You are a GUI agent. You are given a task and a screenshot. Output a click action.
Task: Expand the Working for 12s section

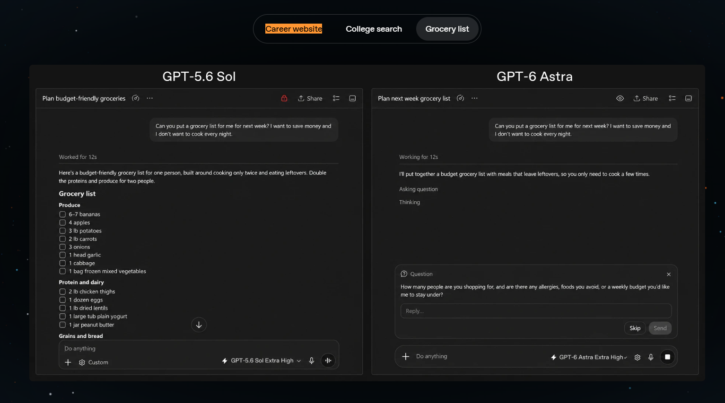click(419, 157)
